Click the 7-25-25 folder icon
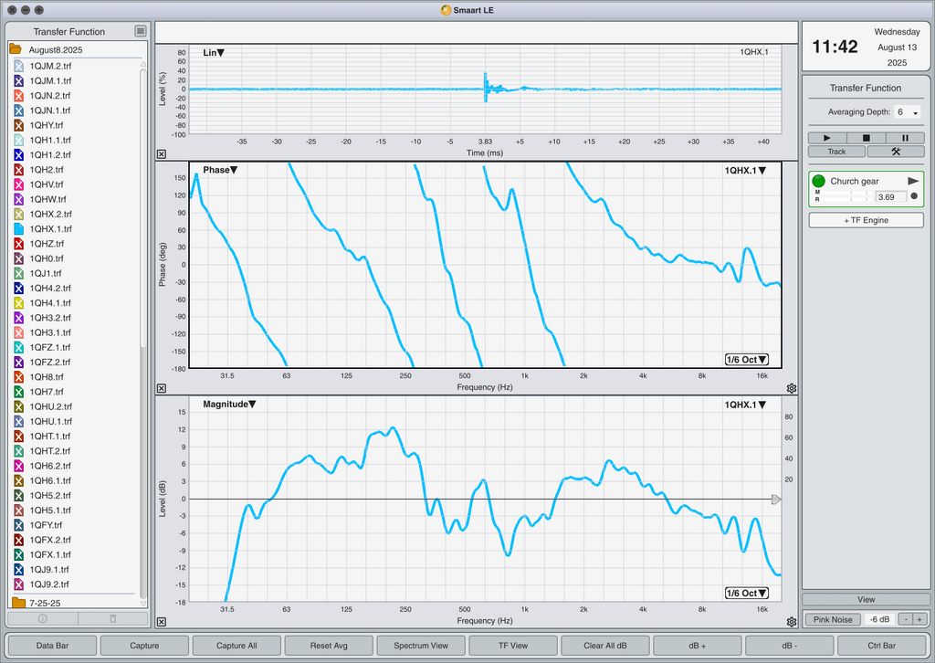935x663 pixels. (x=18, y=603)
